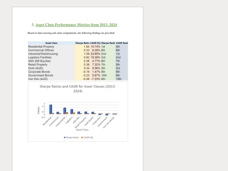This screenshot has width=228, height=171.
Task: Select Sharpe Ratio value -0.23
Action: 86,76
